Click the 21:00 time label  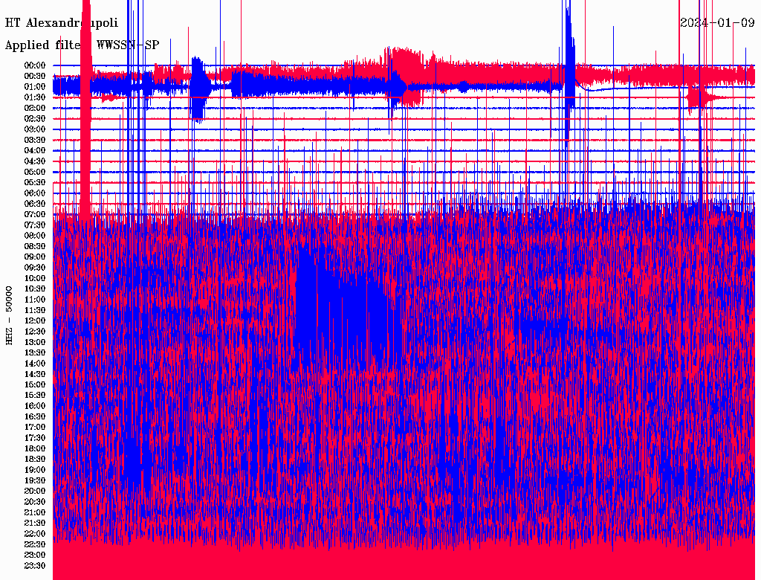click(35, 513)
